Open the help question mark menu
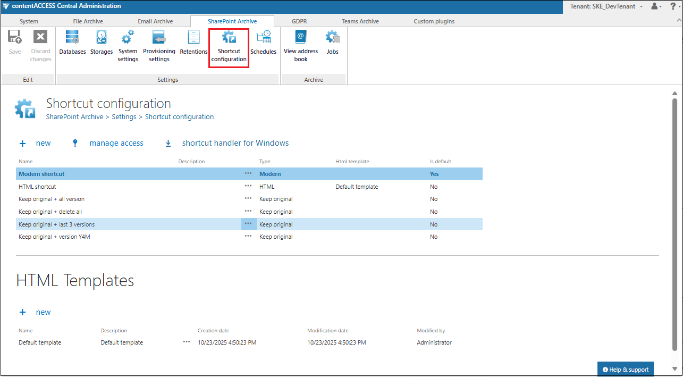Image resolution: width=683 pixels, height=377 pixels. pos(673,6)
